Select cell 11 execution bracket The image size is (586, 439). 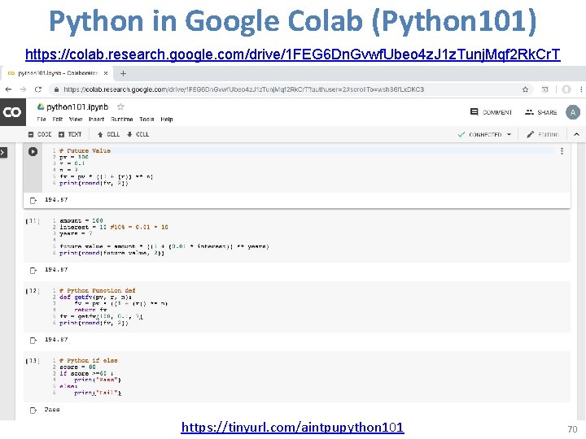tap(33, 221)
